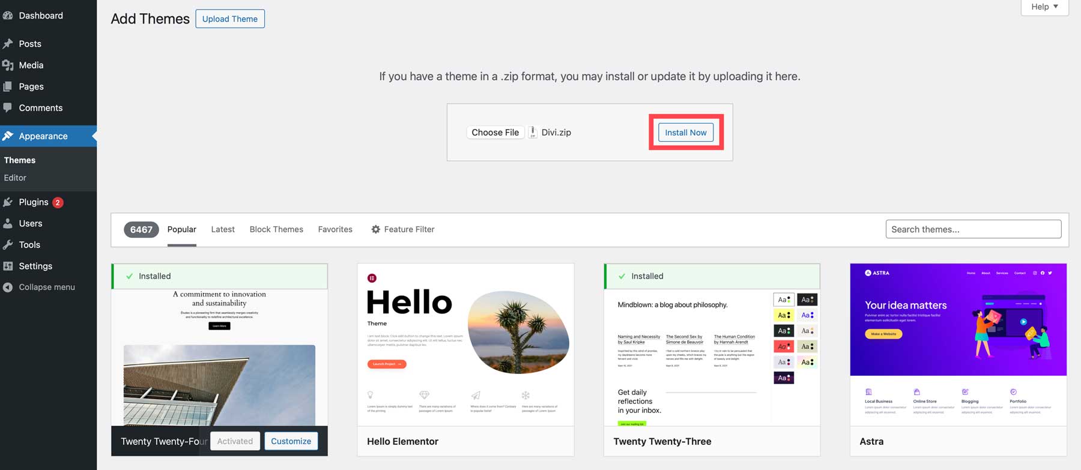This screenshot has height=470, width=1081.
Task: Click the Divi.zip file name
Action: click(556, 133)
